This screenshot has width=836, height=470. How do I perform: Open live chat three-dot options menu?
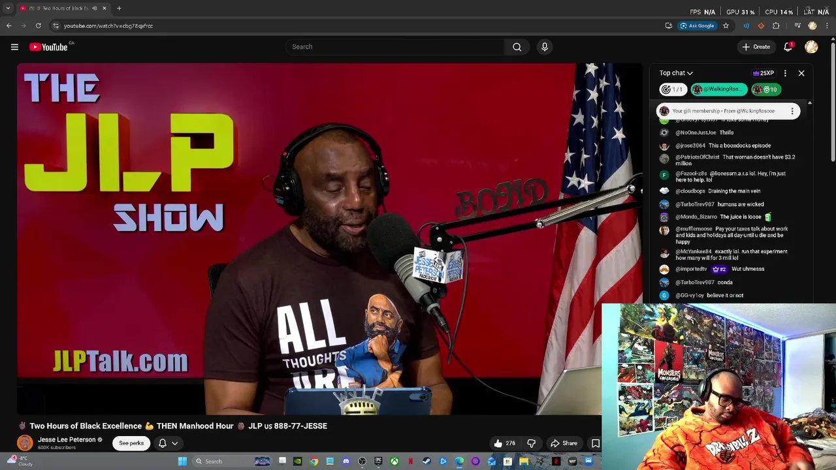point(785,73)
